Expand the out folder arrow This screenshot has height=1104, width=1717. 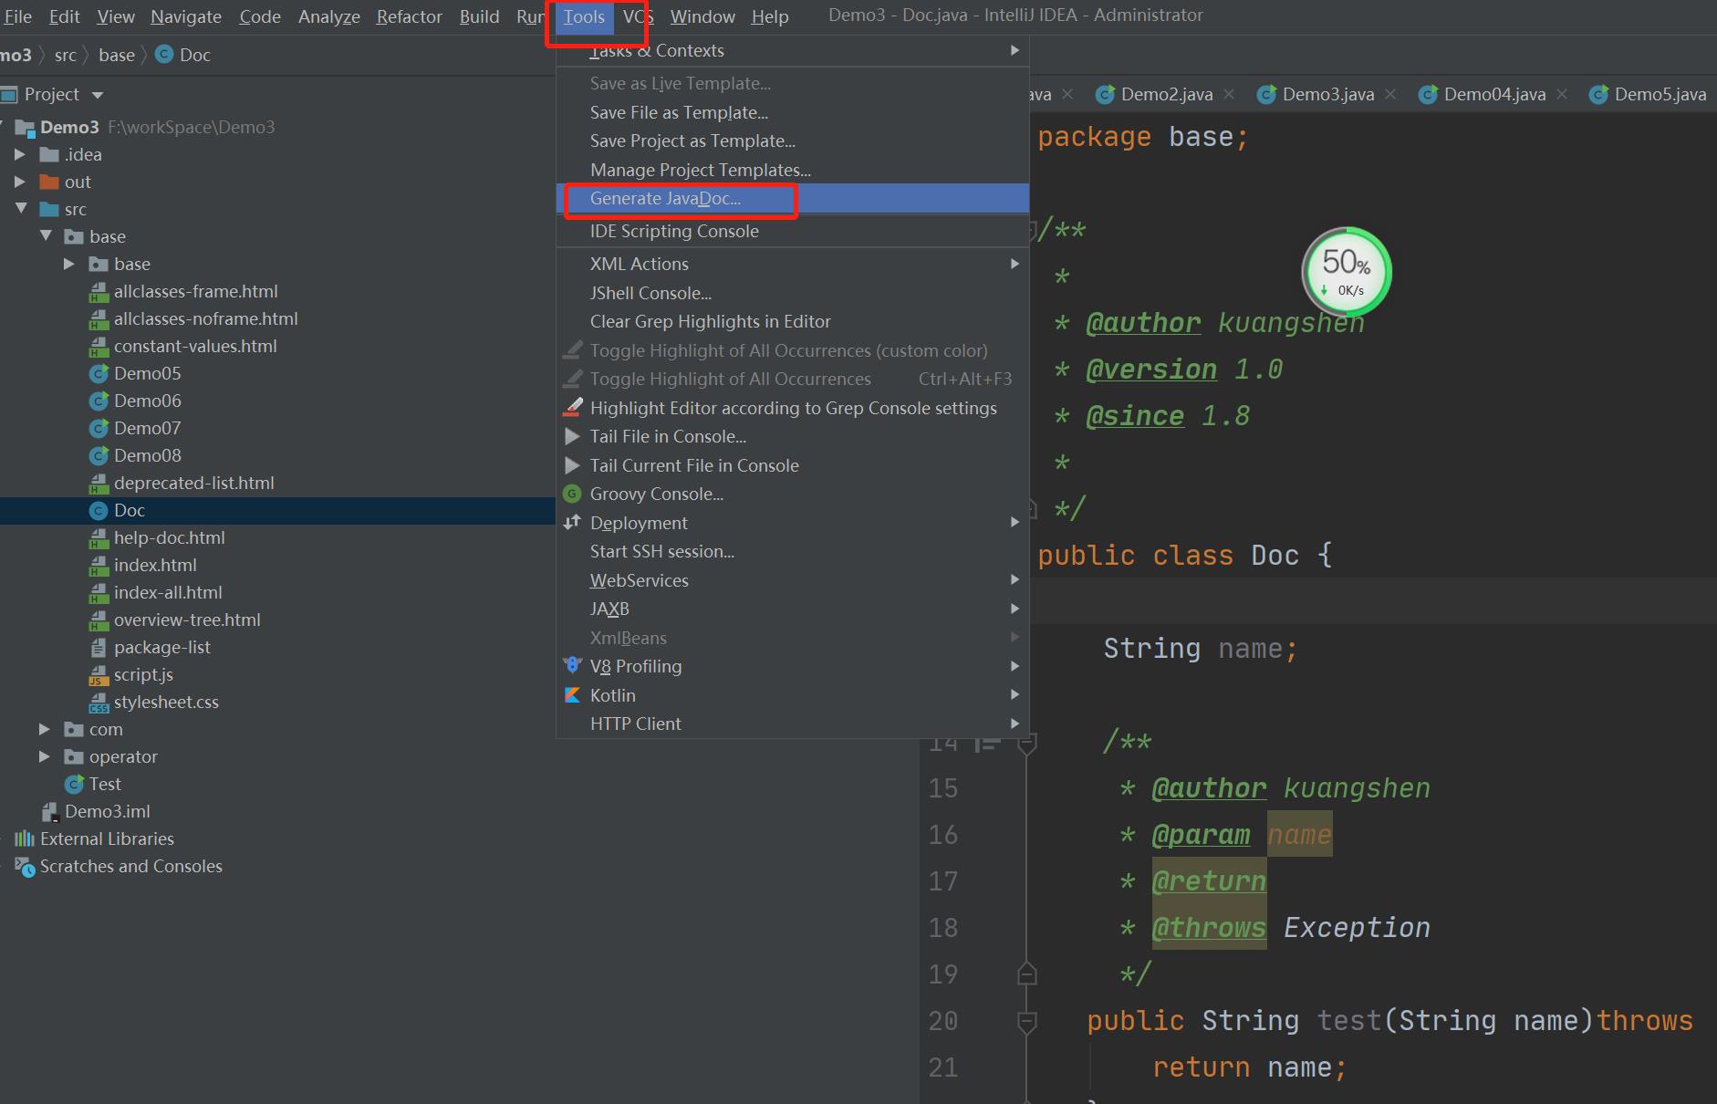[x=20, y=182]
